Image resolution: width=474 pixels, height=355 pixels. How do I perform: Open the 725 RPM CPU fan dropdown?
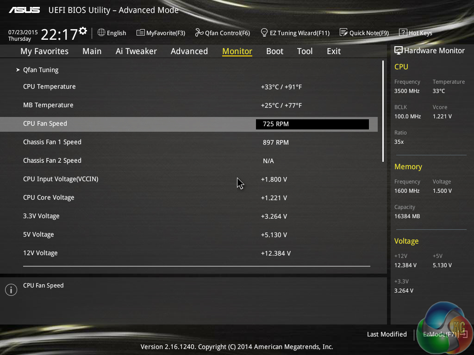pos(312,124)
